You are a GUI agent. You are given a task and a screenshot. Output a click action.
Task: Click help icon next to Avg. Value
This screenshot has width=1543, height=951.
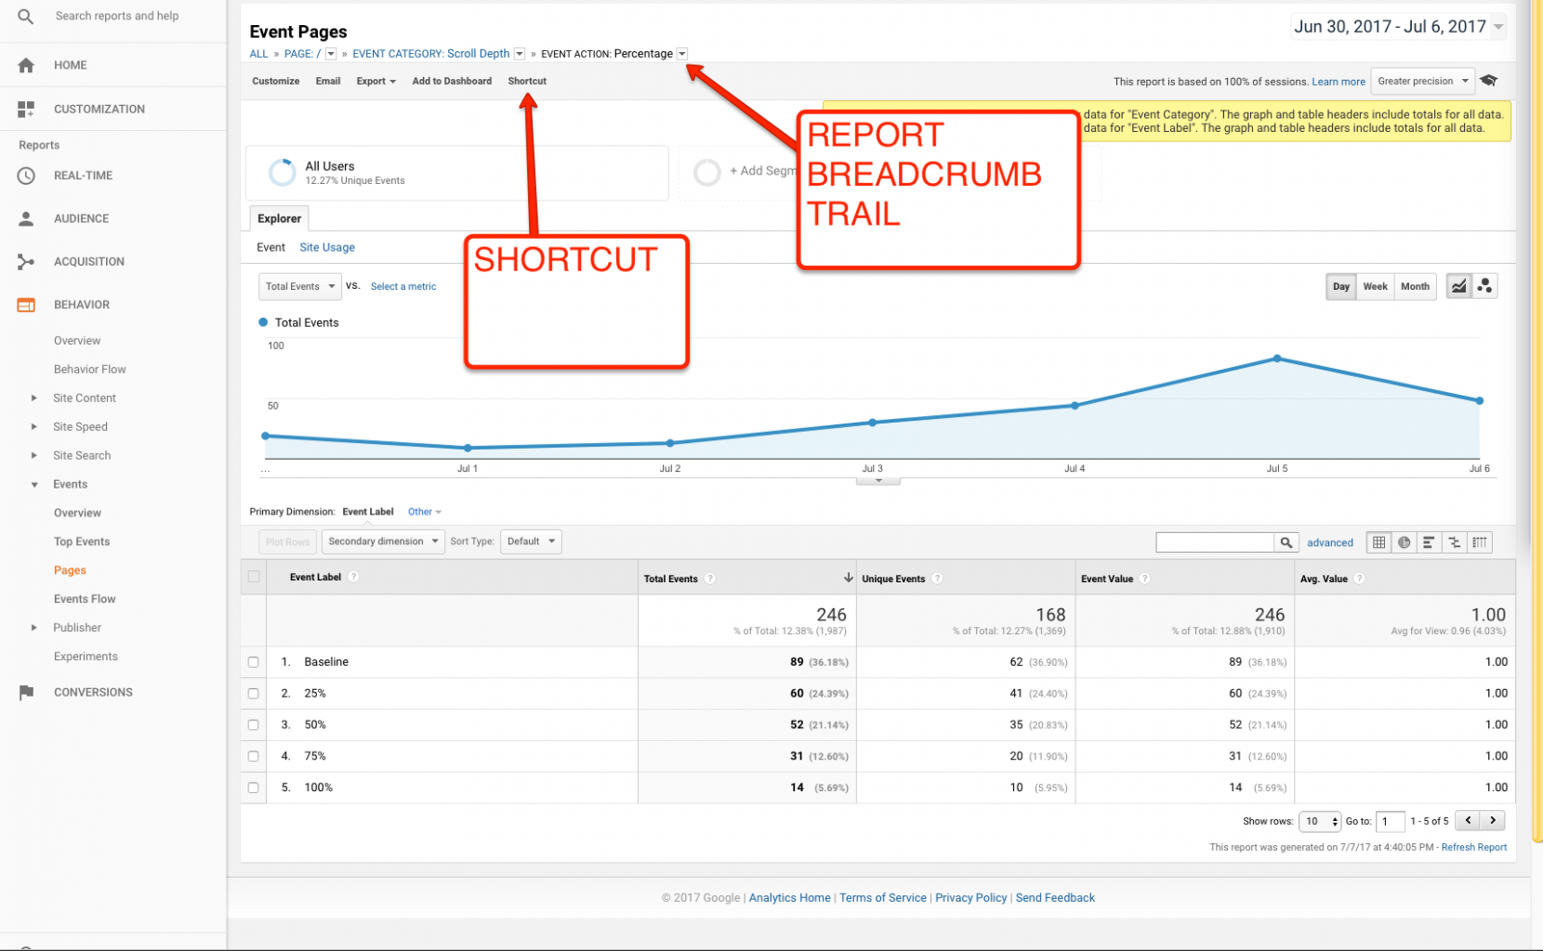(x=1359, y=579)
